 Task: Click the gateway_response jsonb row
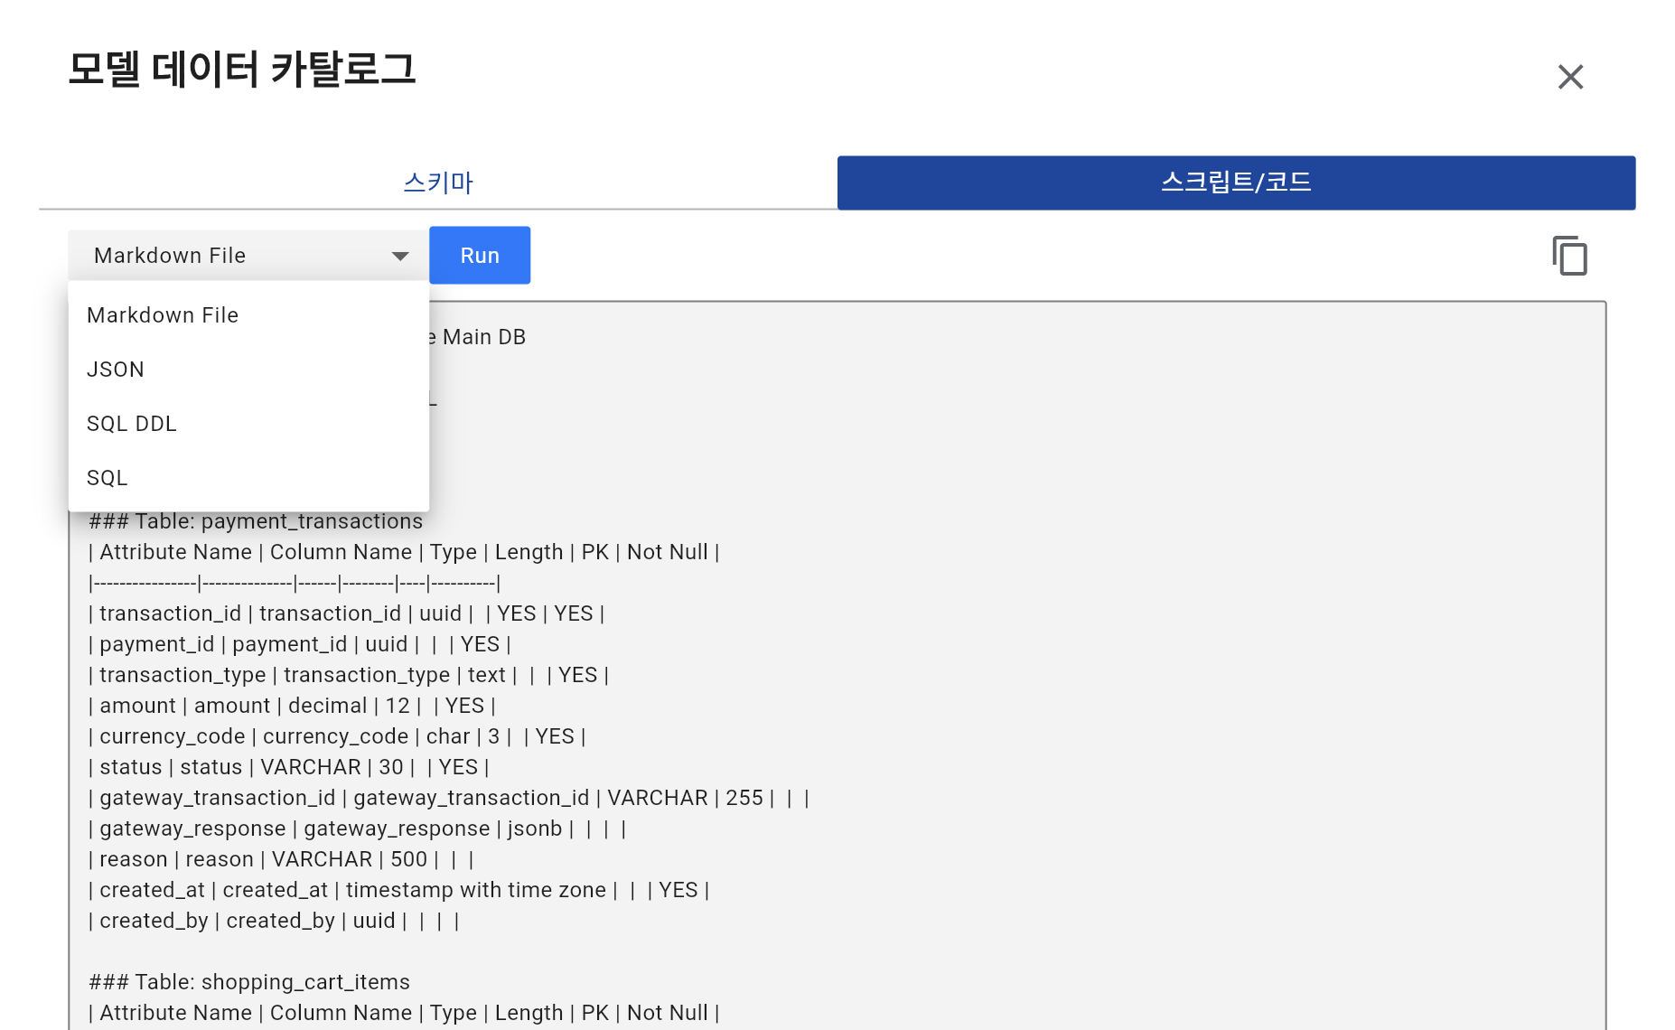(357, 829)
